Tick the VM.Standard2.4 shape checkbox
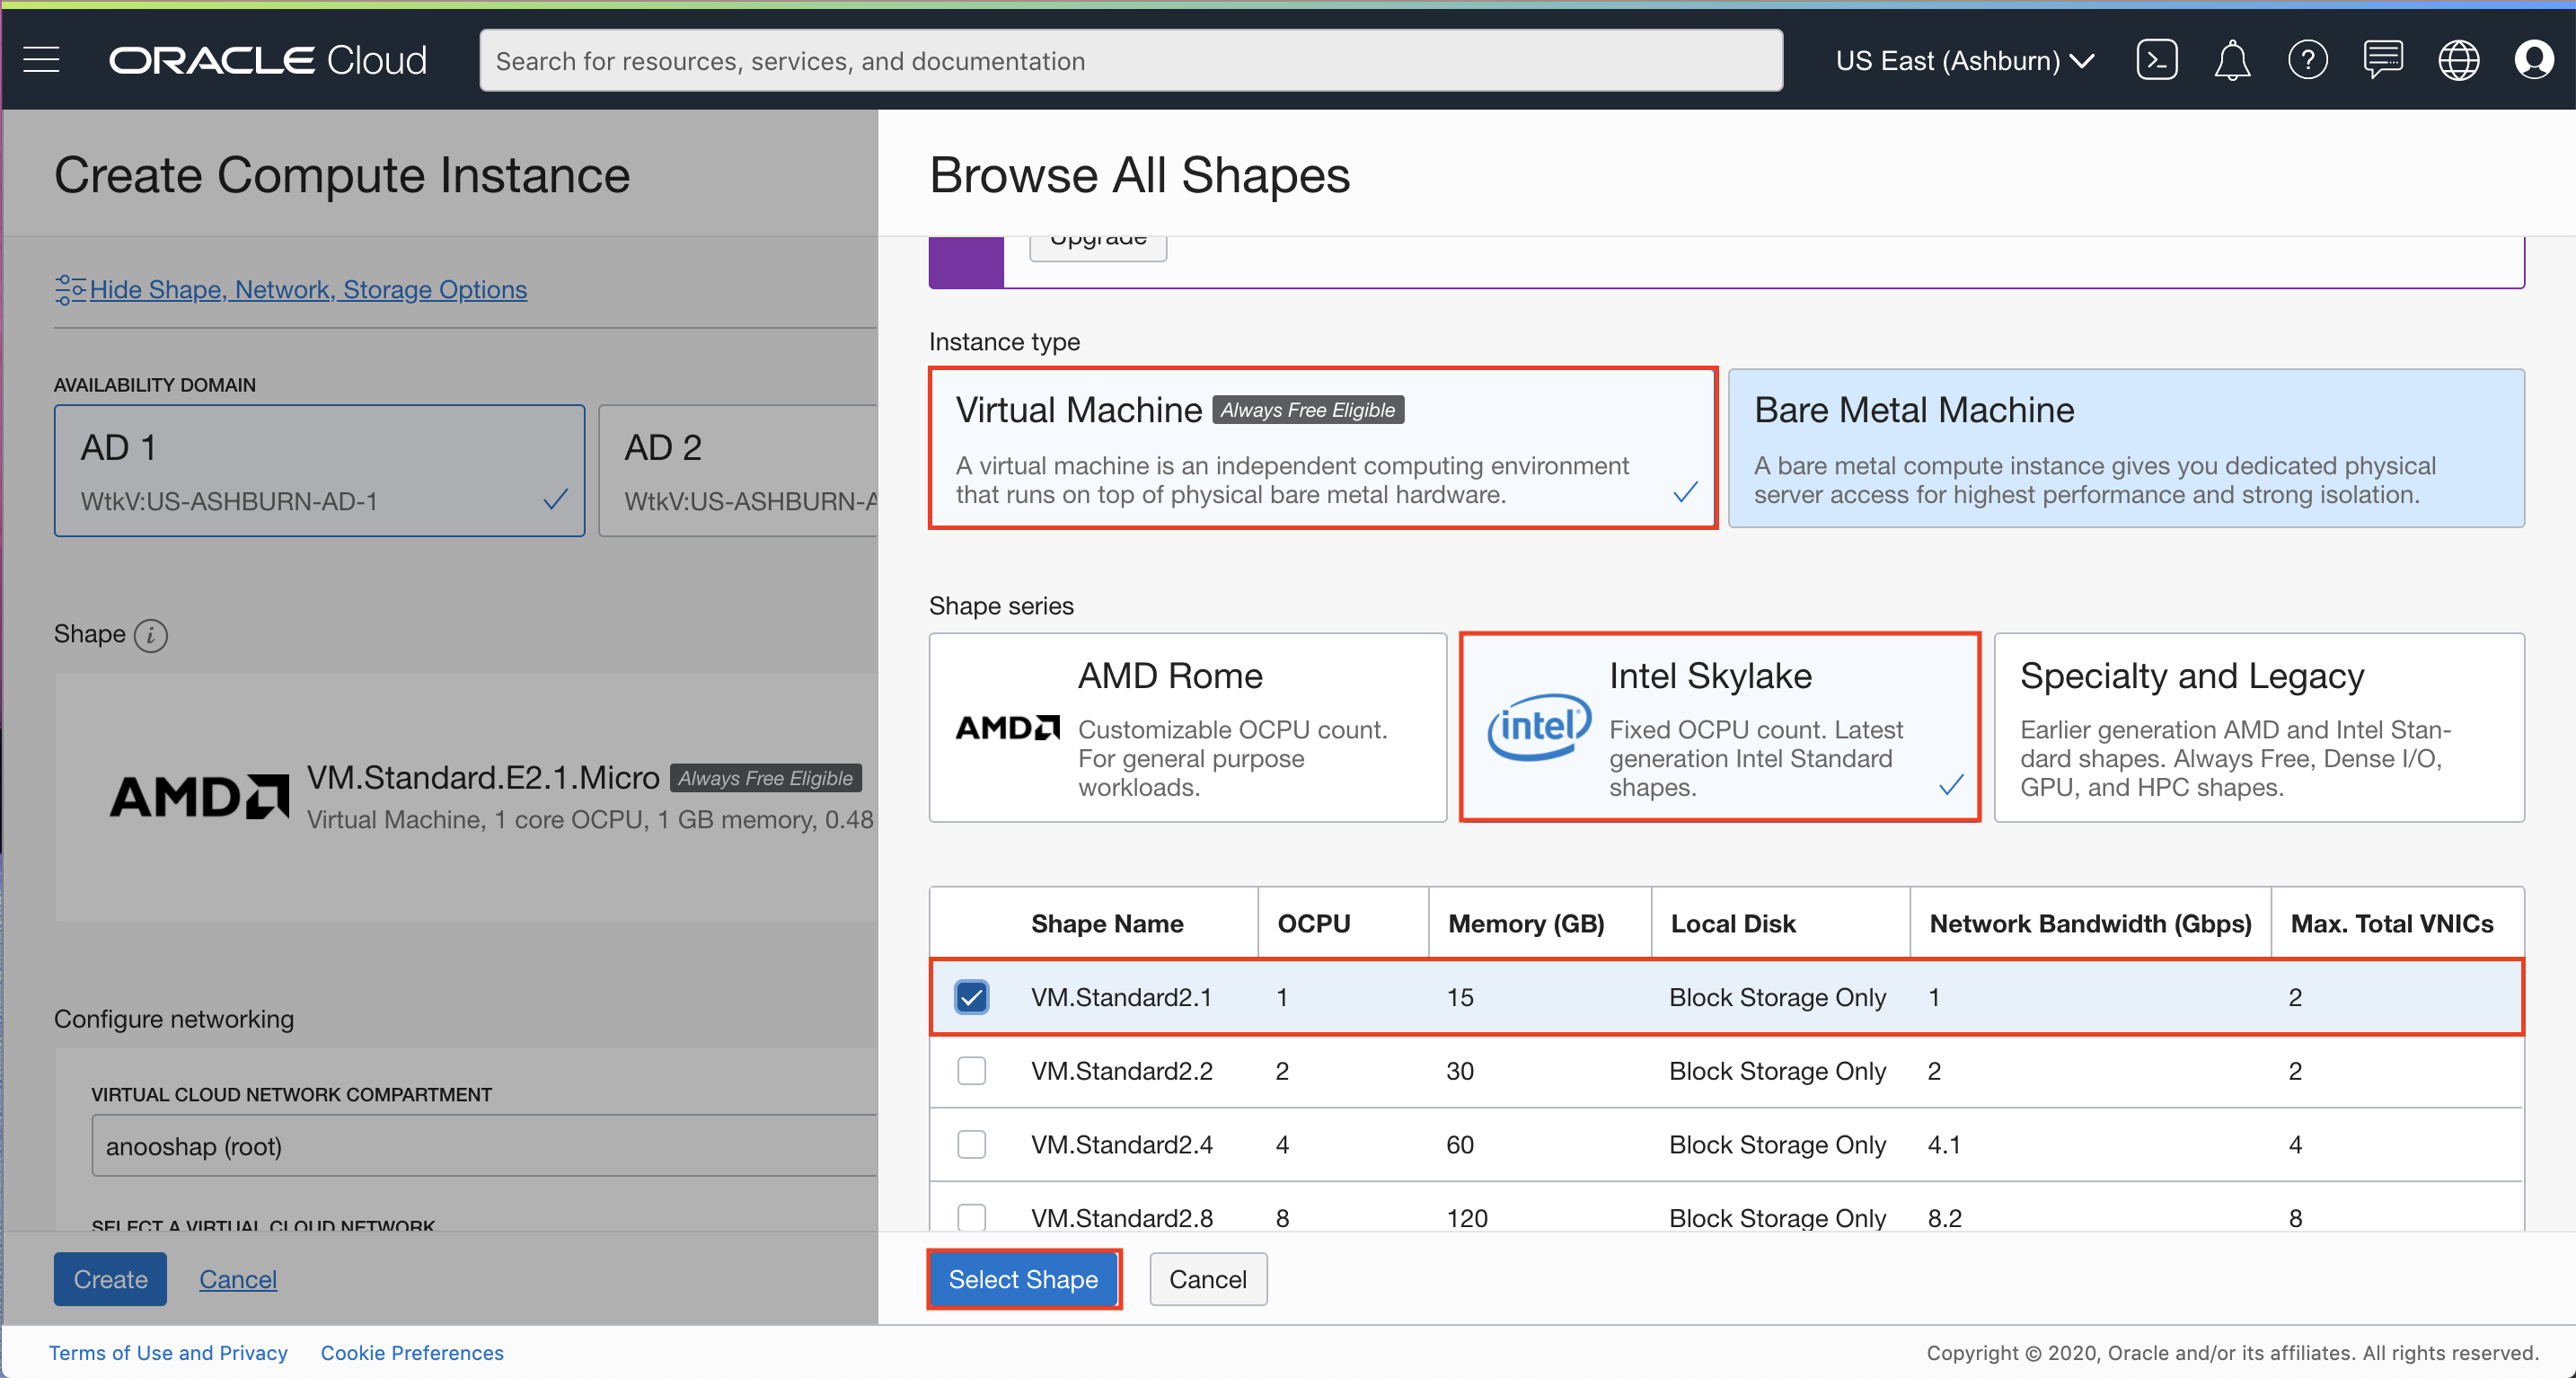Screen dimensions: 2576x1378 971,1144
